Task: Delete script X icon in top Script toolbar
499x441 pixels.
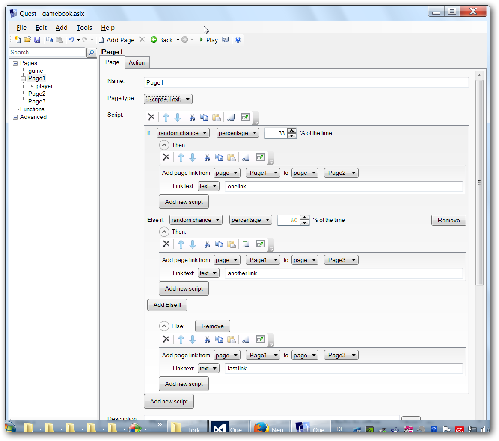Action: pyautogui.click(x=151, y=117)
